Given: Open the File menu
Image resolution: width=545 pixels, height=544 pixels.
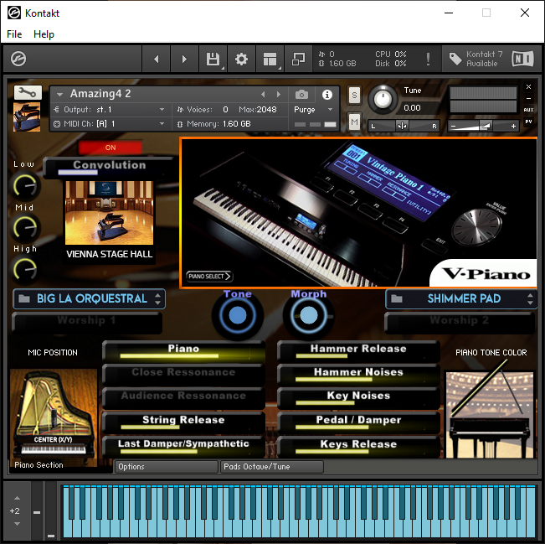Looking at the screenshot, I should (x=14, y=34).
